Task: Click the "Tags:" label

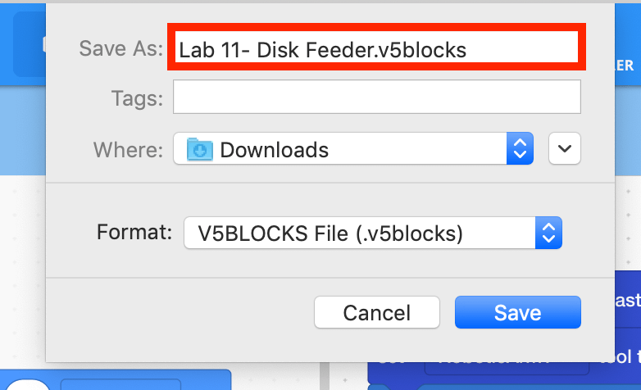Action: [137, 98]
